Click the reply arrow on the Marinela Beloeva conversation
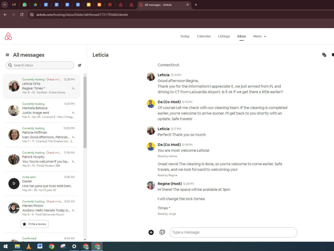Image resolution: width=334 pixels, height=251 pixels. click(x=73, y=113)
